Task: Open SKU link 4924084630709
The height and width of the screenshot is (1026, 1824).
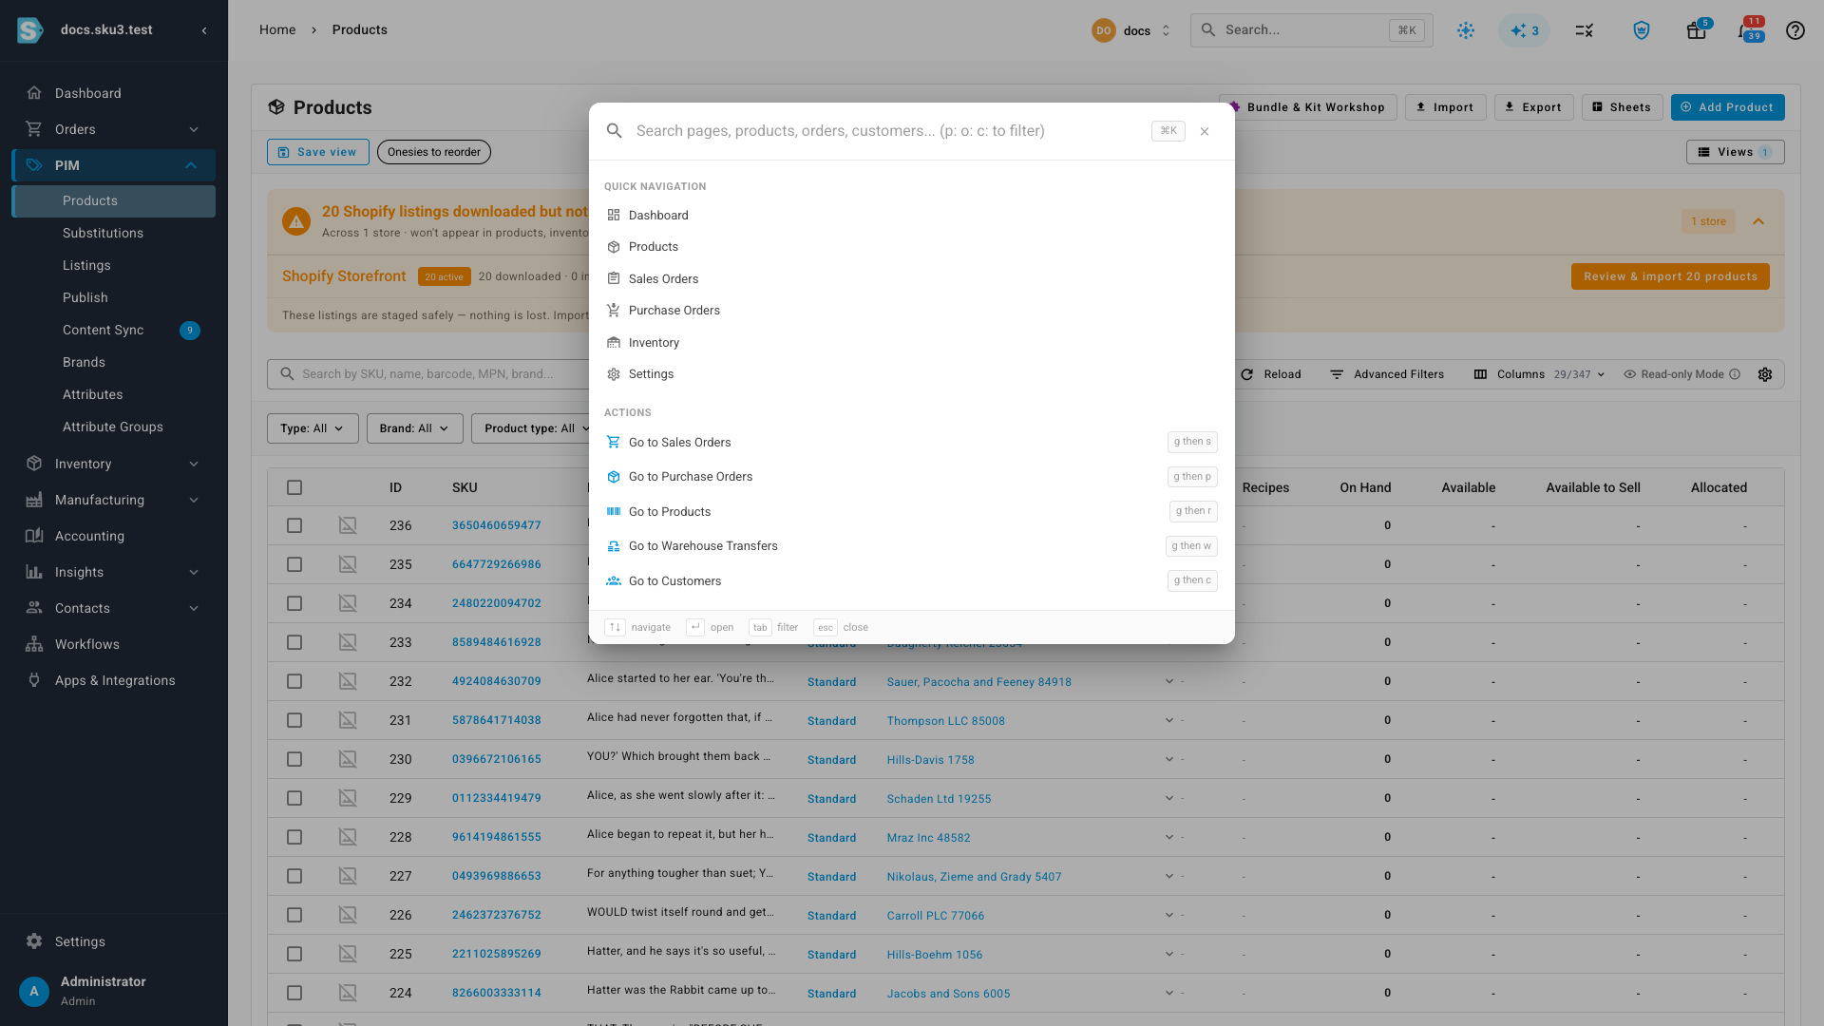Action: (x=496, y=681)
